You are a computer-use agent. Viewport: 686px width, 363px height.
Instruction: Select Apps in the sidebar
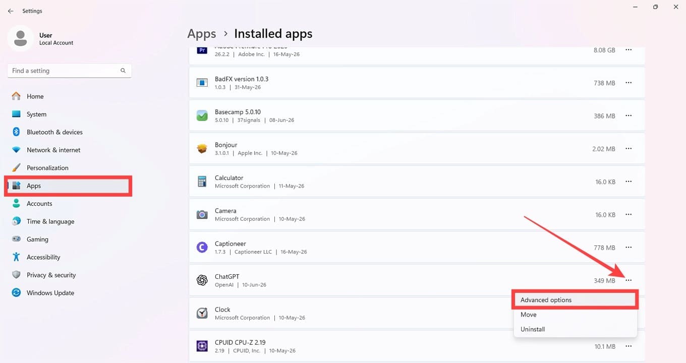pos(69,186)
